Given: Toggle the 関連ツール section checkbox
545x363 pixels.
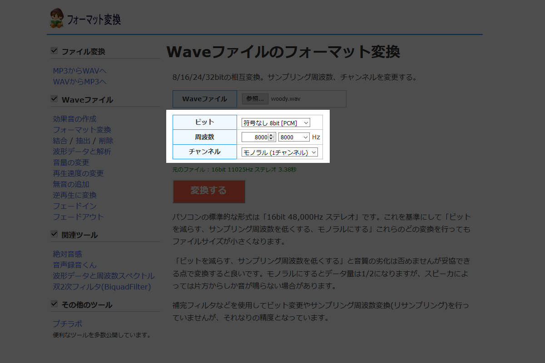Looking at the screenshot, I should coord(54,234).
